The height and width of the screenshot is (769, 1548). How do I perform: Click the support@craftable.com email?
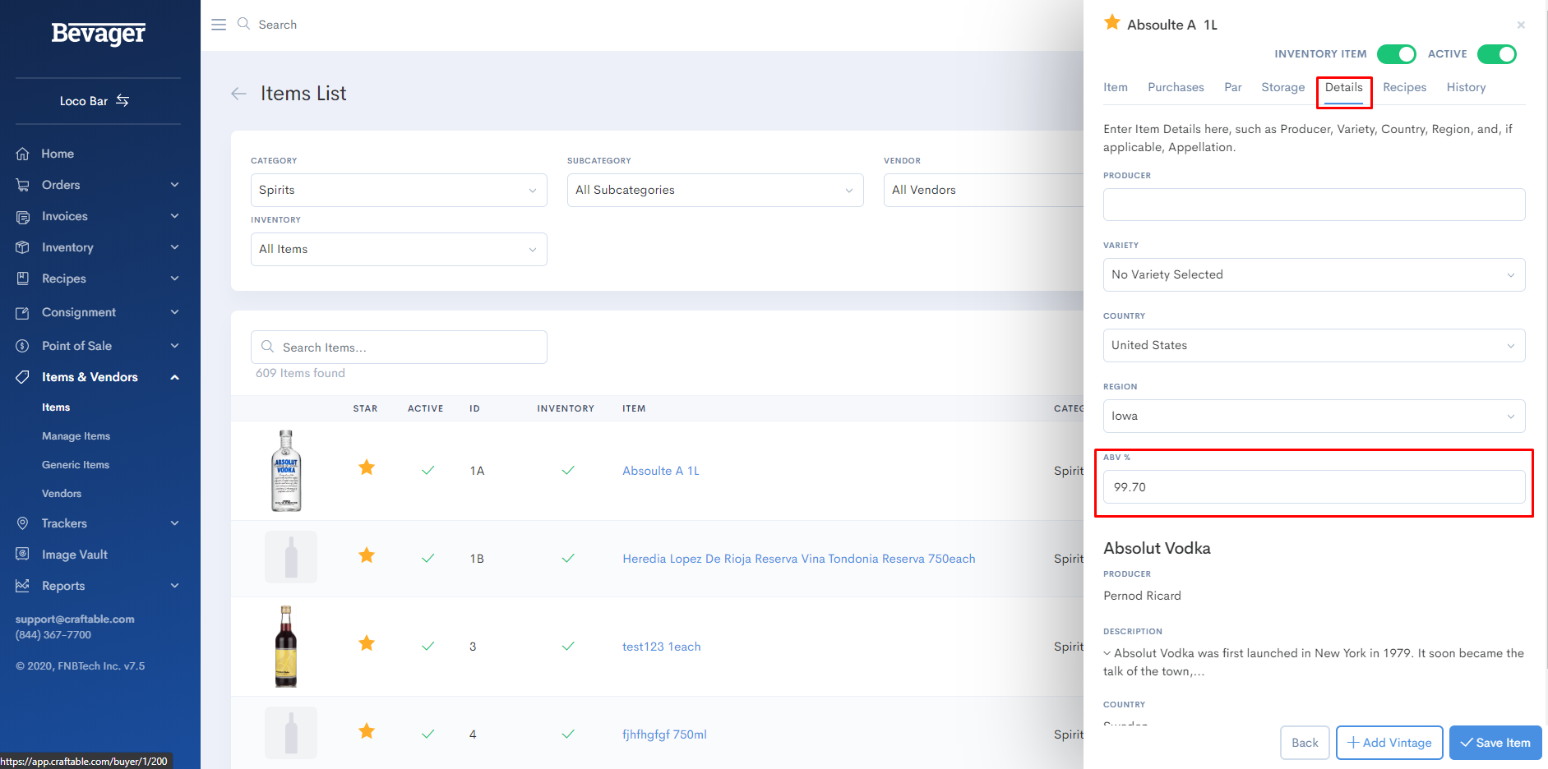[x=75, y=619]
